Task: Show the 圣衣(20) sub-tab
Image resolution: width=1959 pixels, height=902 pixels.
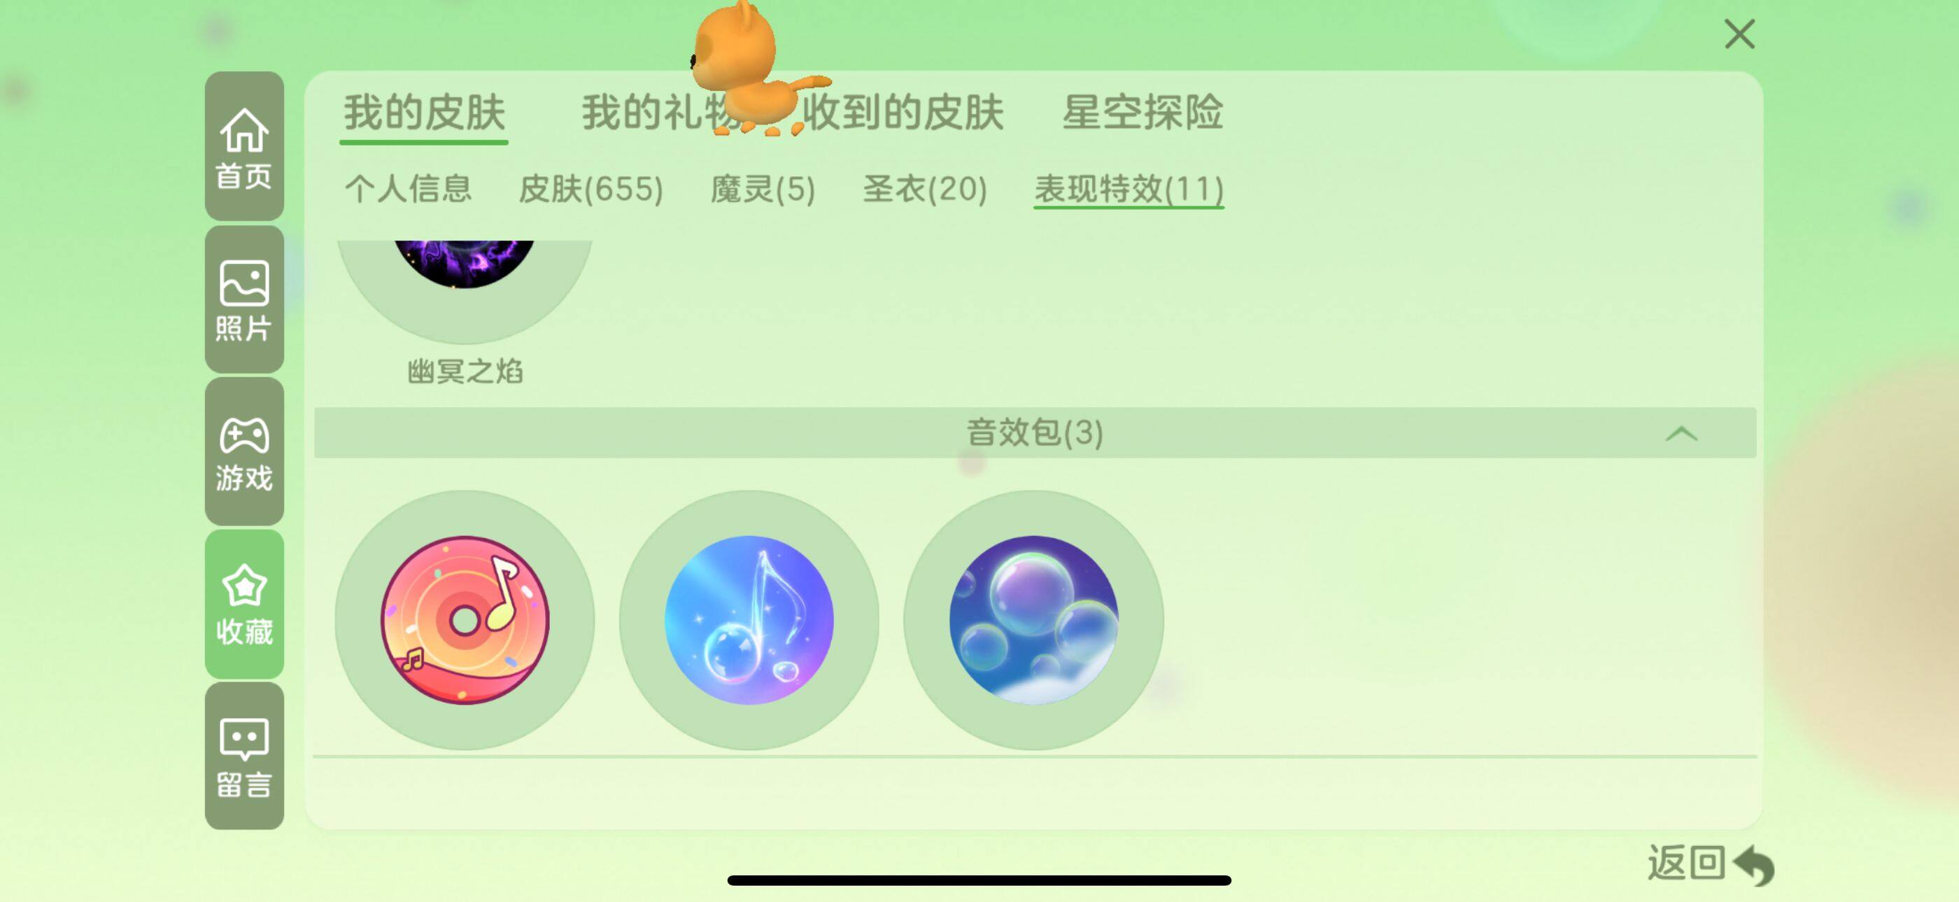Action: tap(925, 189)
